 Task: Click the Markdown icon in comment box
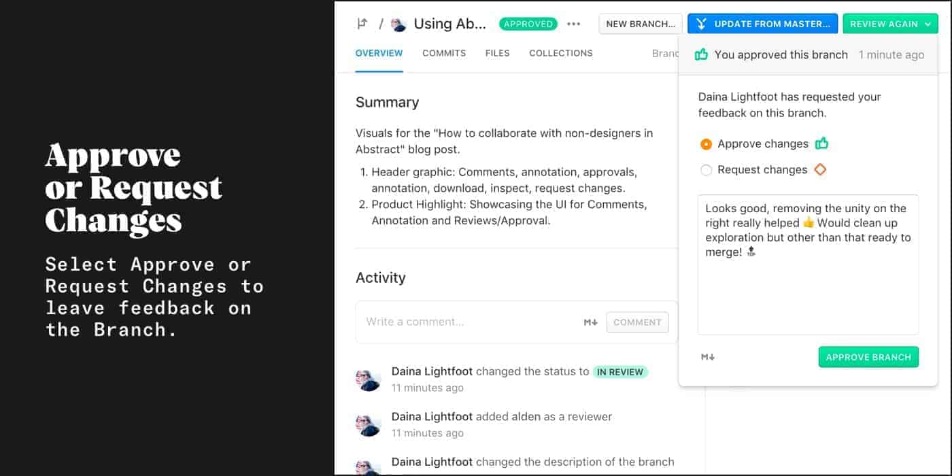590,322
